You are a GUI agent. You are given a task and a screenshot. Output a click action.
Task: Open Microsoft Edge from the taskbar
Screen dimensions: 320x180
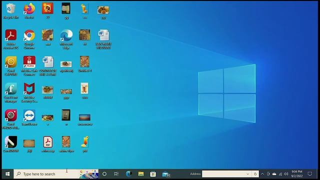click(128, 174)
